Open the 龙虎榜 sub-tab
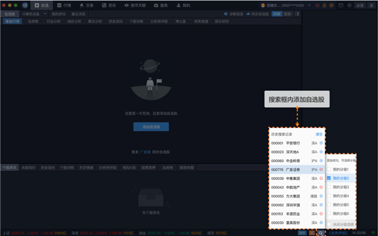378x236 pixels. 33,21
